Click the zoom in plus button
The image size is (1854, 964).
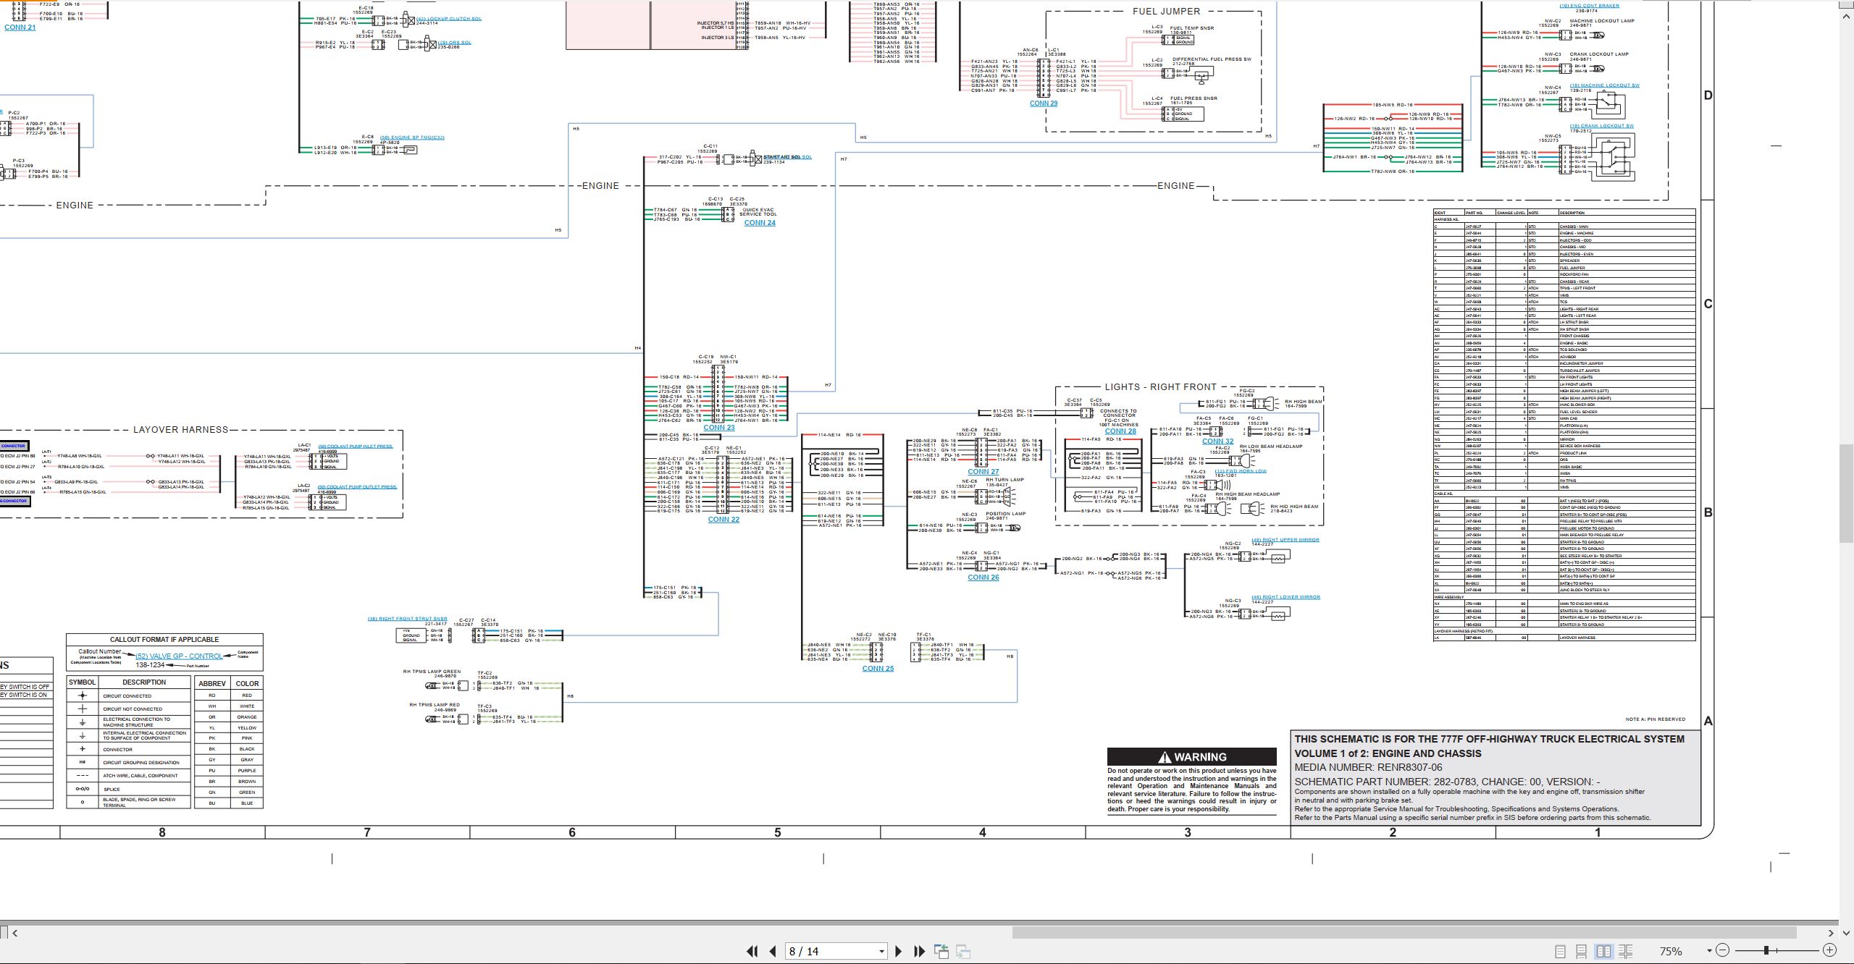click(1829, 950)
